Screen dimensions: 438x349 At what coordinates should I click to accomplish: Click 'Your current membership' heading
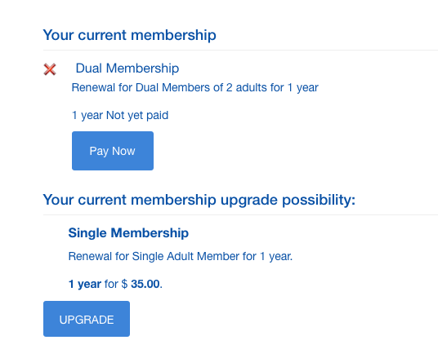tap(130, 35)
